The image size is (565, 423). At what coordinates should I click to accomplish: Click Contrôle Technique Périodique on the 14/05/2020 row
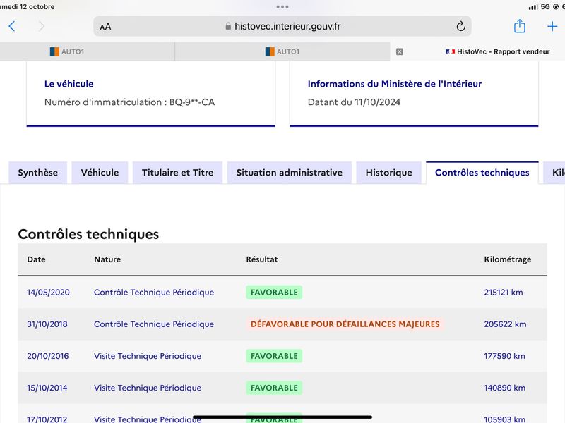click(x=154, y=293)
